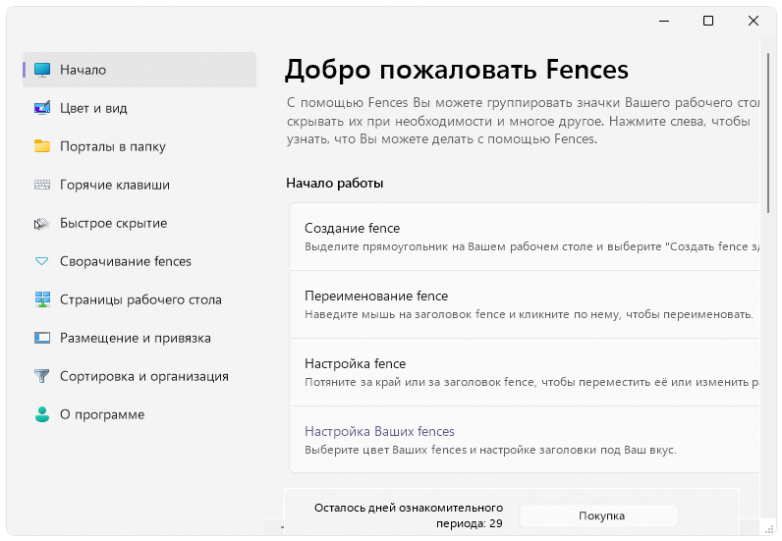Click the yellow folder icon for Порталы в папку

[42, 146]
